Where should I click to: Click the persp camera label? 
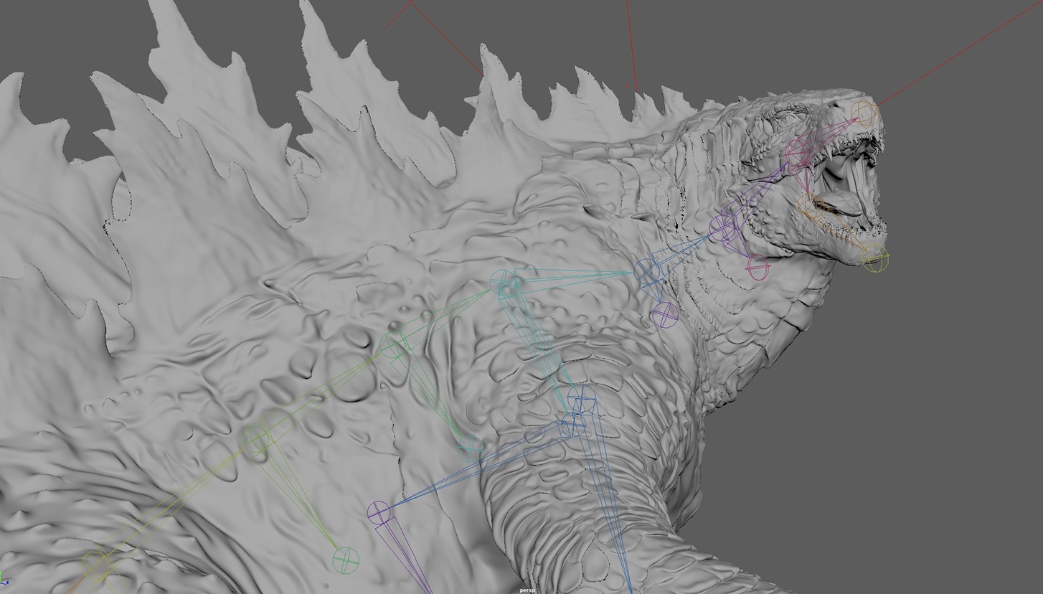[527, 590]
